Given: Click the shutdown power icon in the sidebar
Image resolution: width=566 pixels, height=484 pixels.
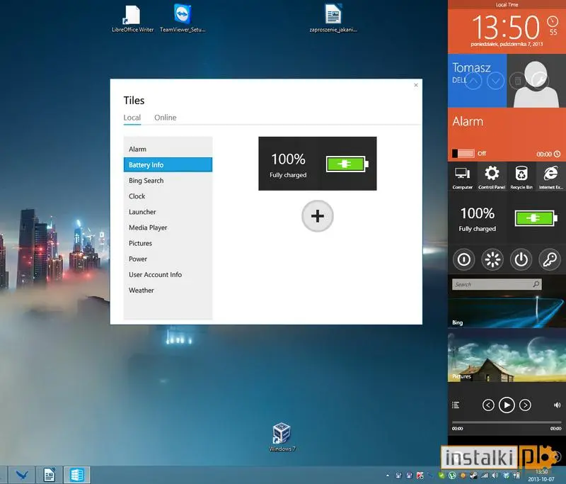Looking at the screenshot, I should 521,259.
